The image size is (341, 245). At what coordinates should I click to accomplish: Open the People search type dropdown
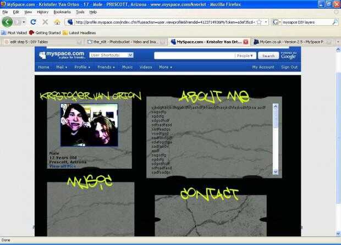(245, 55)
